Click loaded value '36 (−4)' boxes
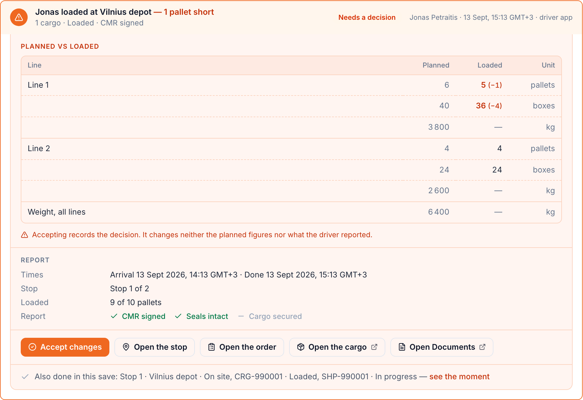The height and width of the screenshot is (400, 583). 489,106
